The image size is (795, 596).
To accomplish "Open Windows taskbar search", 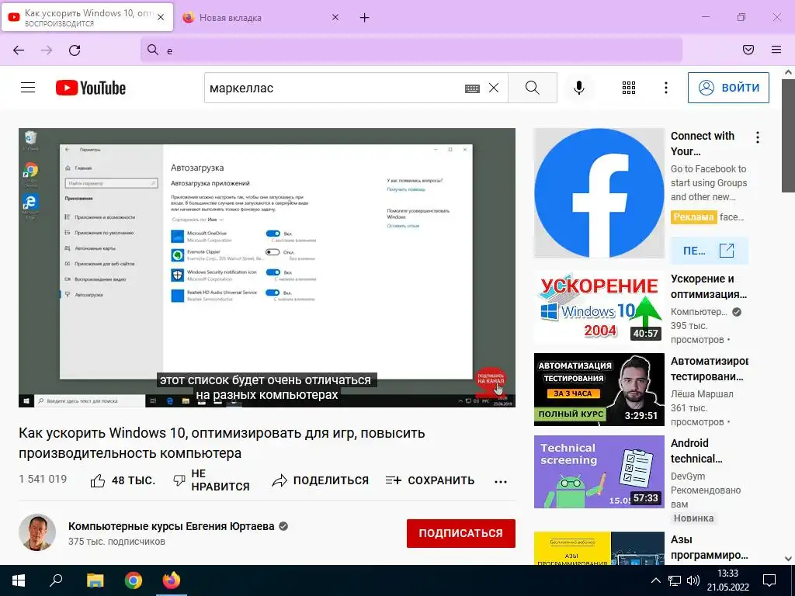I will pos(56,580).
